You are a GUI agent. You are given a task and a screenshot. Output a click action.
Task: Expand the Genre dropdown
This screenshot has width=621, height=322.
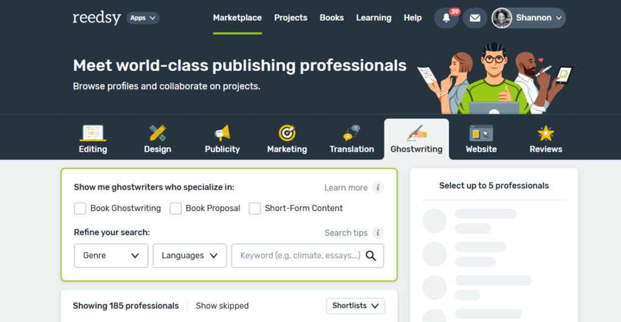click(x=111, y=255)
